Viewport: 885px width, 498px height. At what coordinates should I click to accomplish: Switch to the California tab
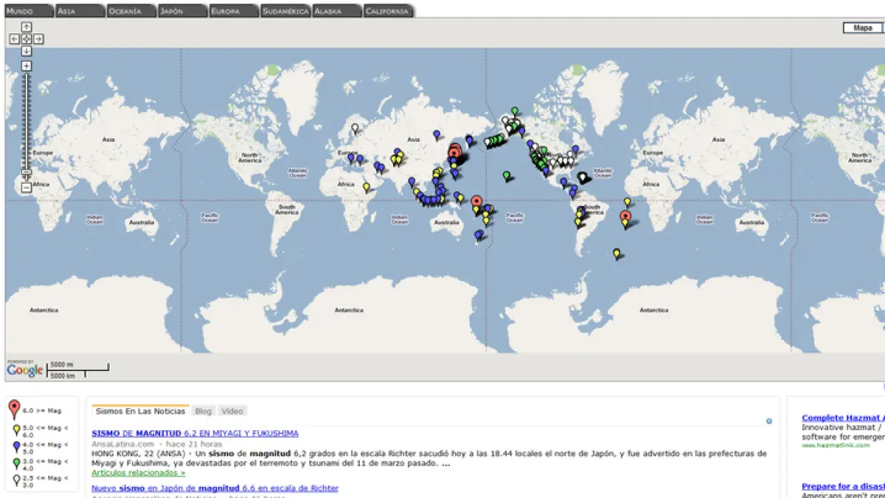pyautogui.click(x=388, y=11)
